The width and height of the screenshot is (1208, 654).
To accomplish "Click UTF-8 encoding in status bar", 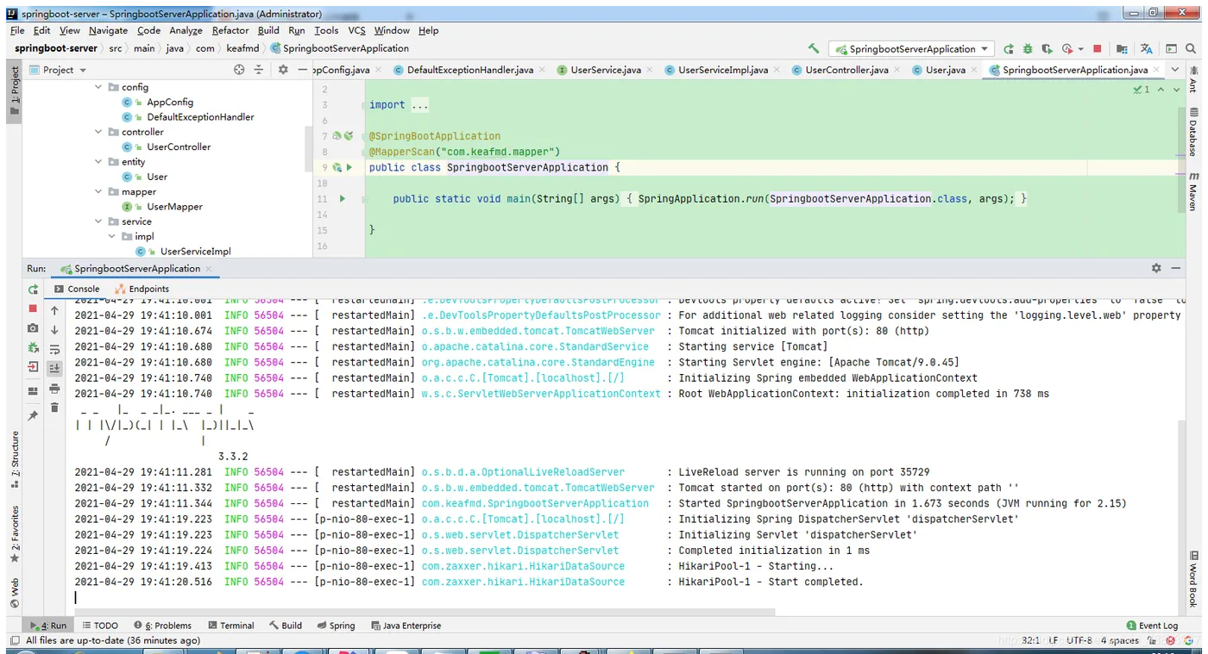I will tap(1079, 640).
